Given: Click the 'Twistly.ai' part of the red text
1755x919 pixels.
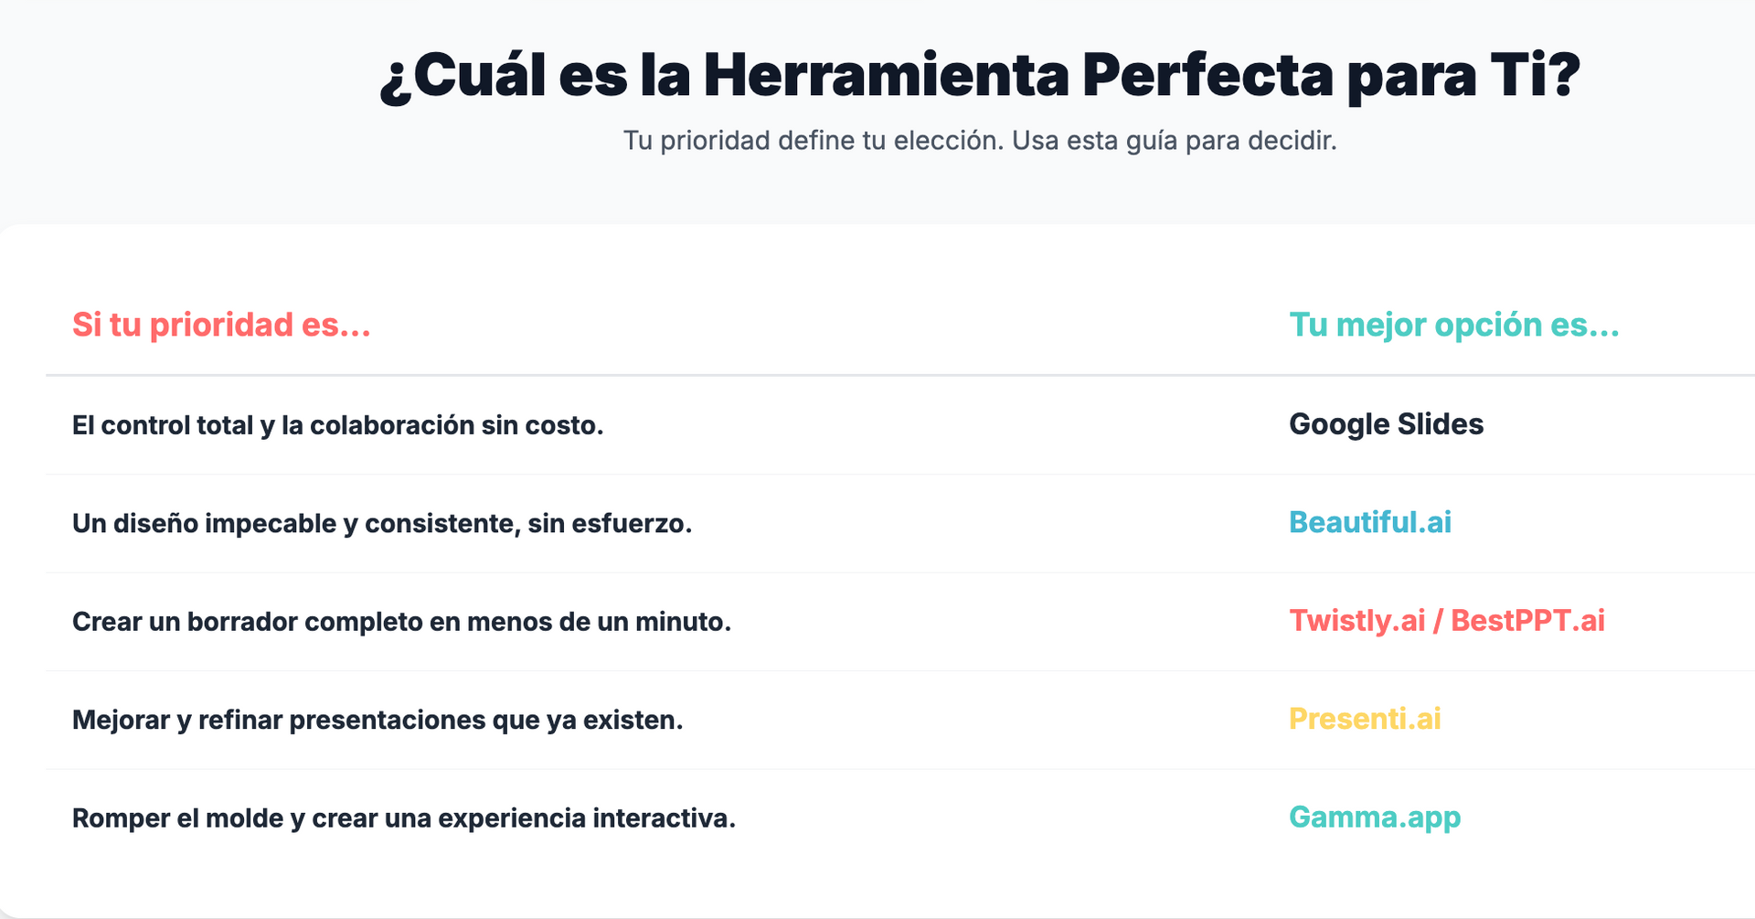Looking at the screenshot, I should pyautogui.click(x=1357, y=621).
